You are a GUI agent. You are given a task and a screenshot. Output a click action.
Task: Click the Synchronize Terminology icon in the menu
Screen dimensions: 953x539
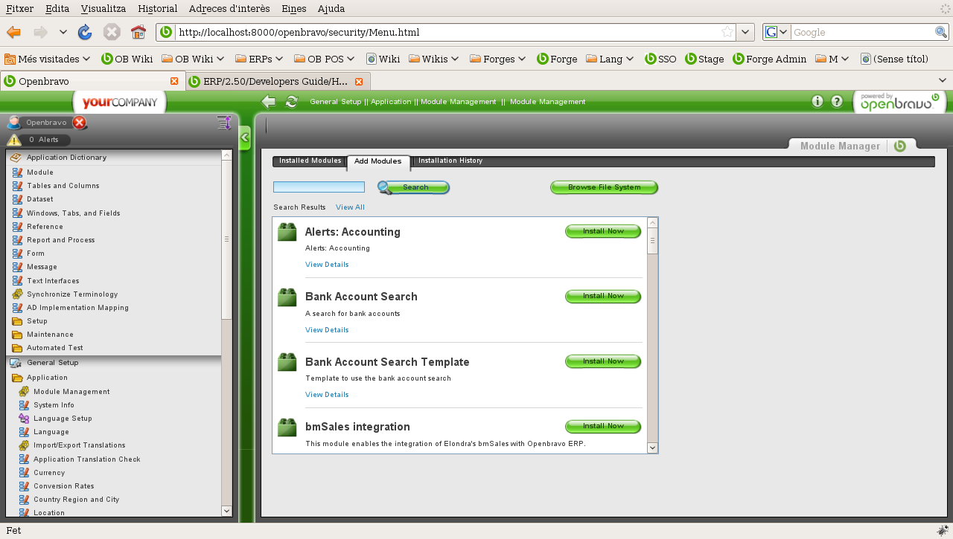(17, 294)
